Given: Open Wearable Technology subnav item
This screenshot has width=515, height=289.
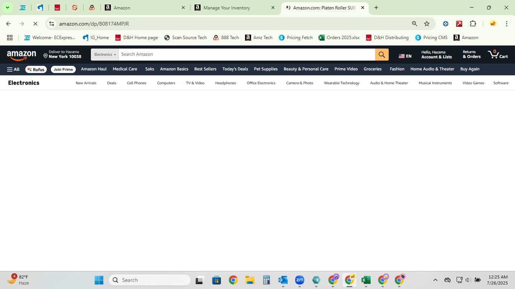Looking at the screenshot, I should [x=342, y=83].
